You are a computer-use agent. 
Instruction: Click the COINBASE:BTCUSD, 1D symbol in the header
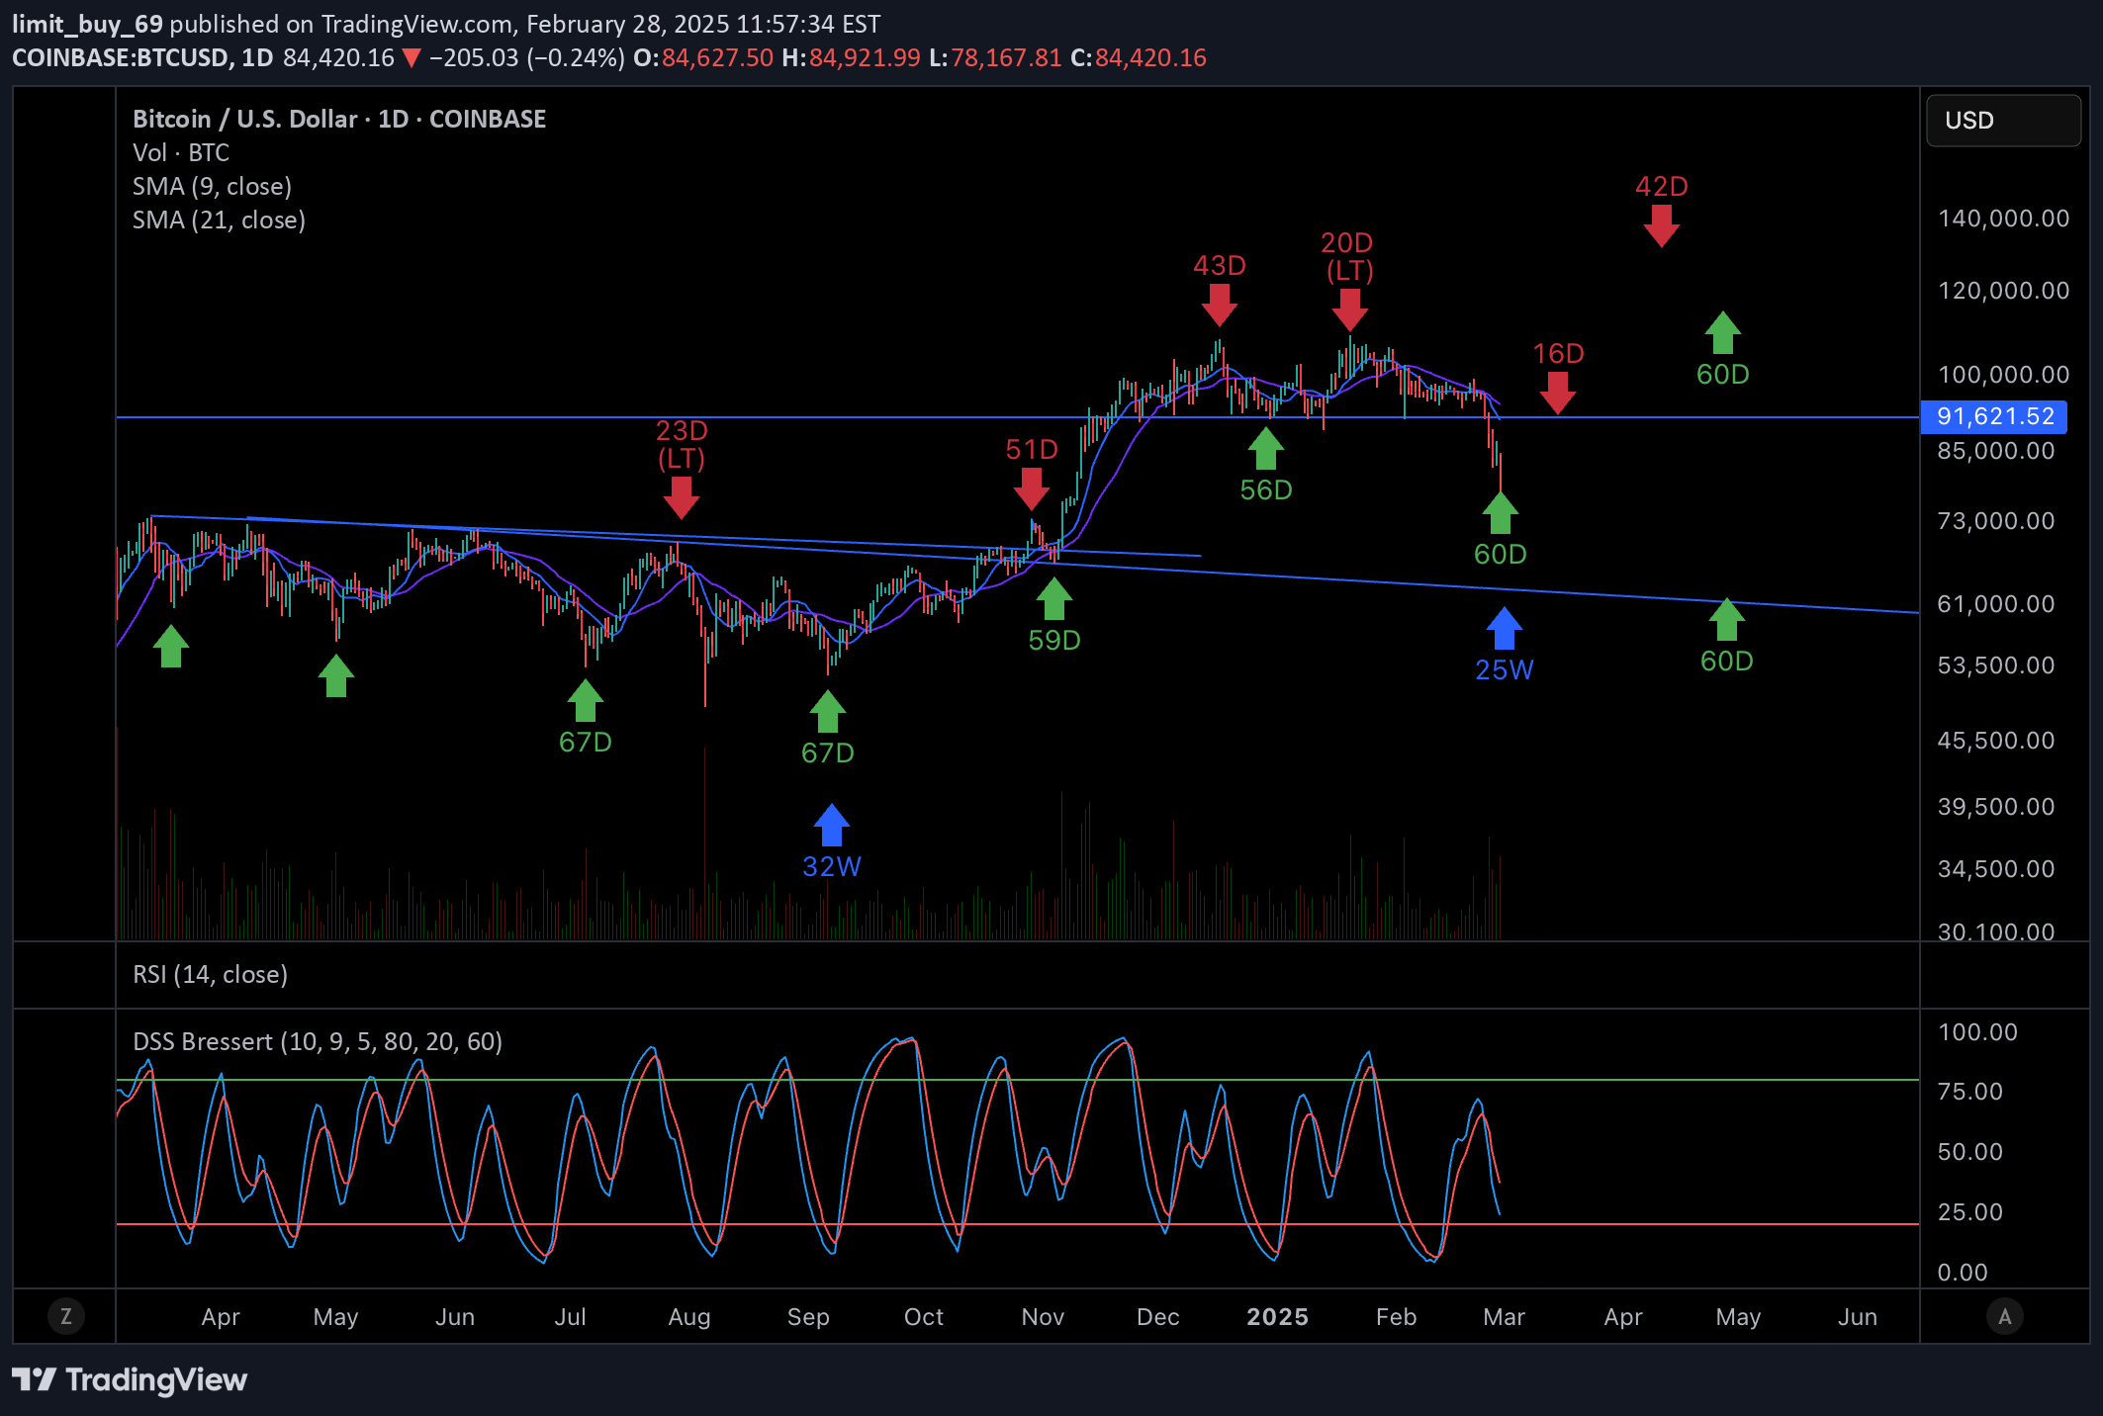(x=142, y=57)
